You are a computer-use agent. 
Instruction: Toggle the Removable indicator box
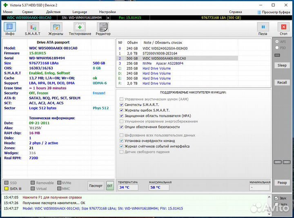point(33,183)
